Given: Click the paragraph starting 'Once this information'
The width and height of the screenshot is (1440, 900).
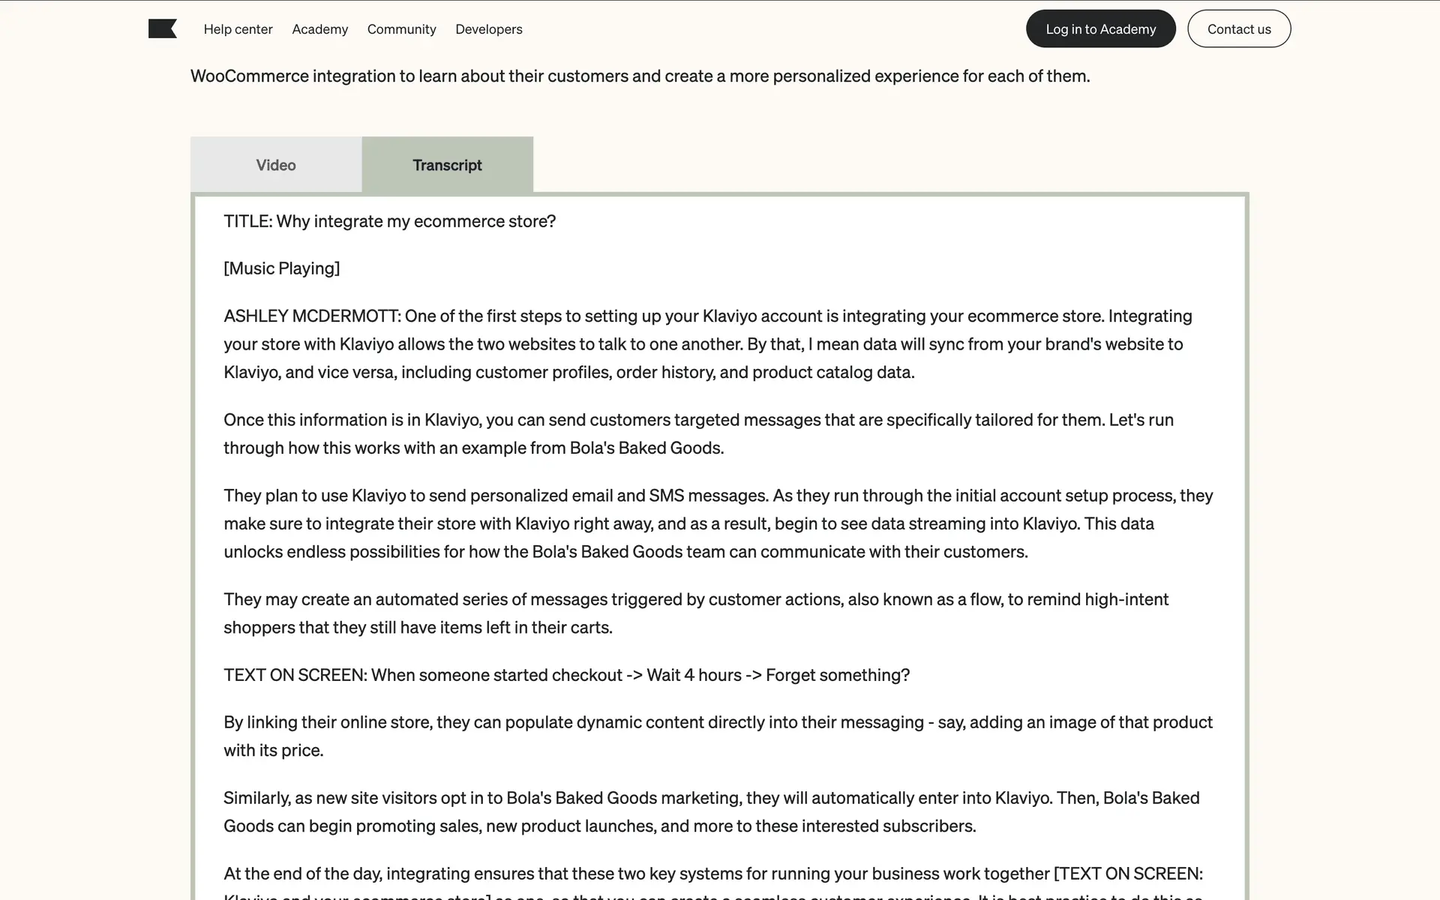Looking at the screenshot, I should coord(697,433).
